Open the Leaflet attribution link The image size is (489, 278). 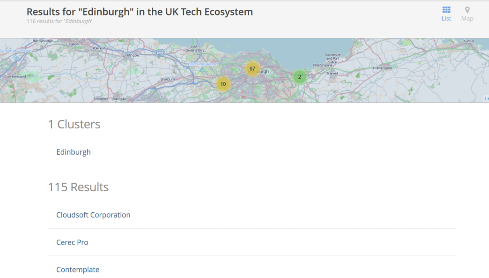tap(487, 98)
